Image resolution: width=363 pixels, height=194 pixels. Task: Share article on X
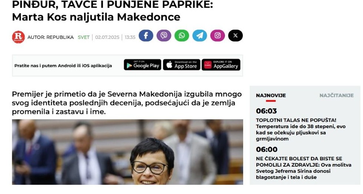point(235,36)
